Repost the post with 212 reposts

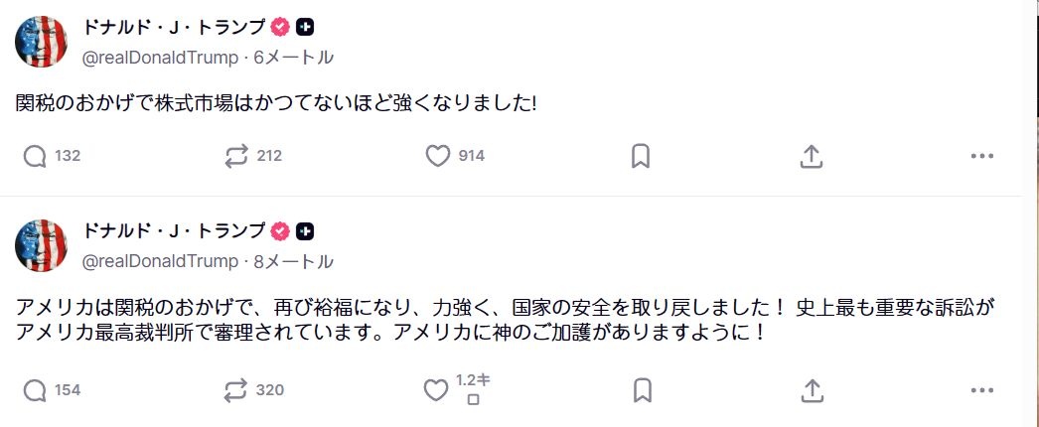click(235, 156)
